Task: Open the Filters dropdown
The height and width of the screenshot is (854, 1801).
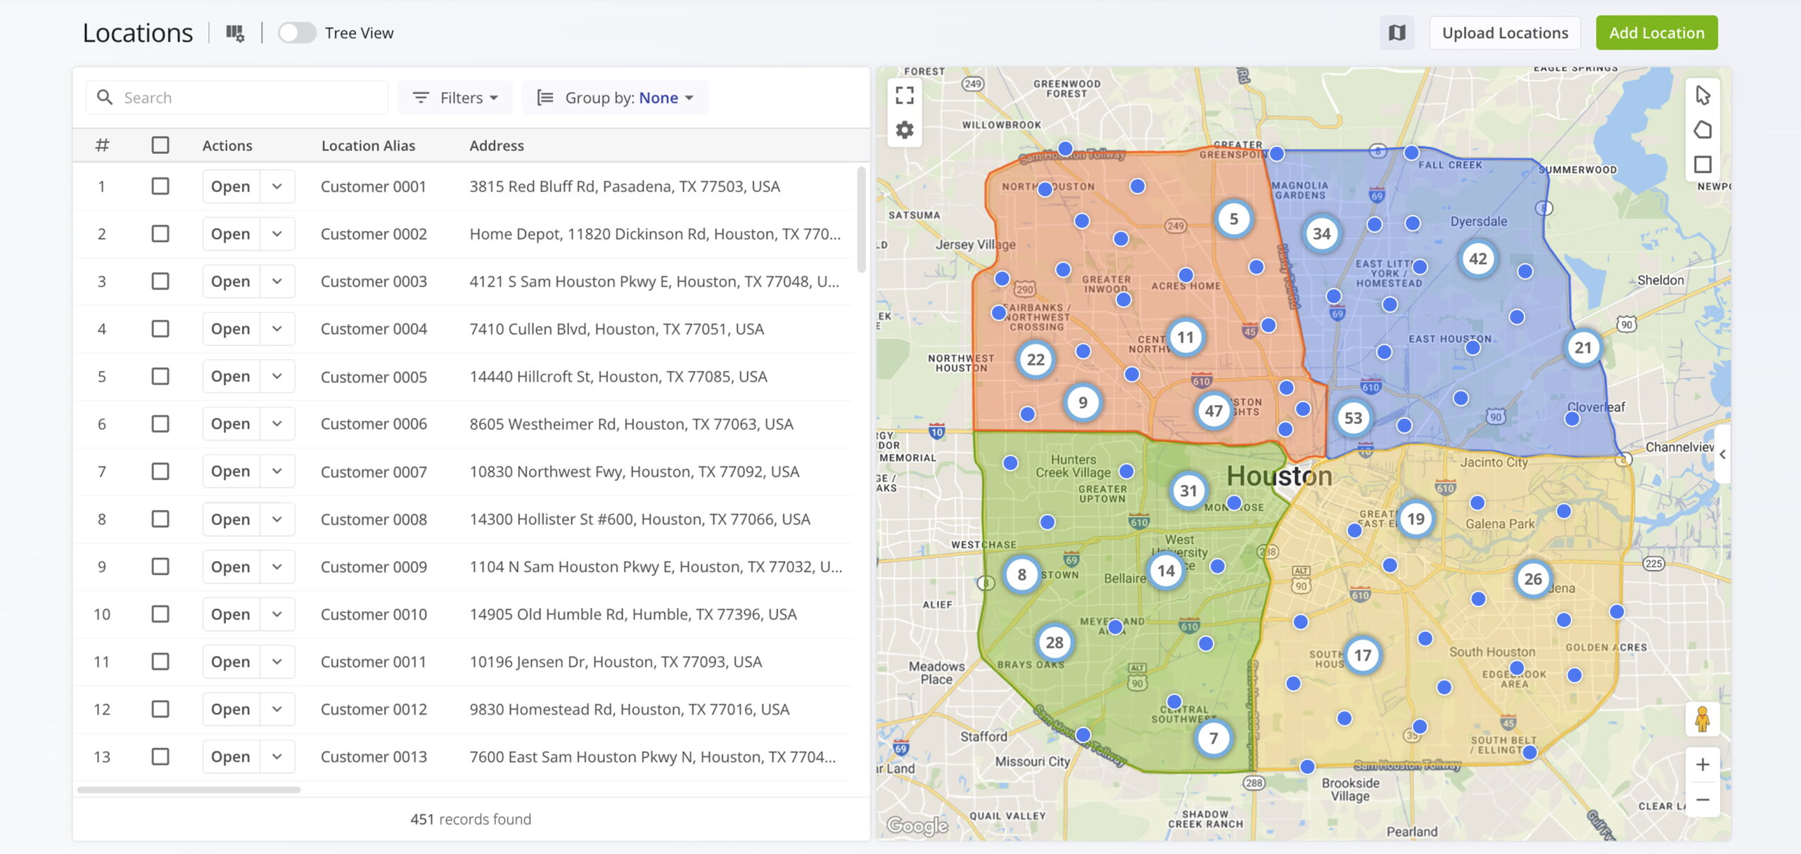Action: point(455,98)
